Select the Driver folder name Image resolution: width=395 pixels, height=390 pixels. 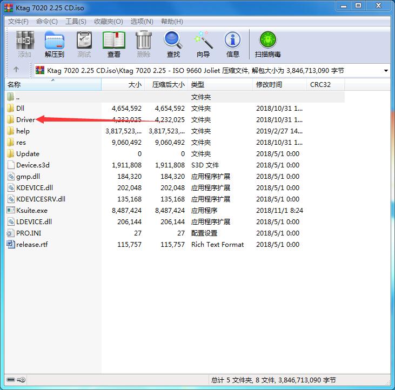25,119
